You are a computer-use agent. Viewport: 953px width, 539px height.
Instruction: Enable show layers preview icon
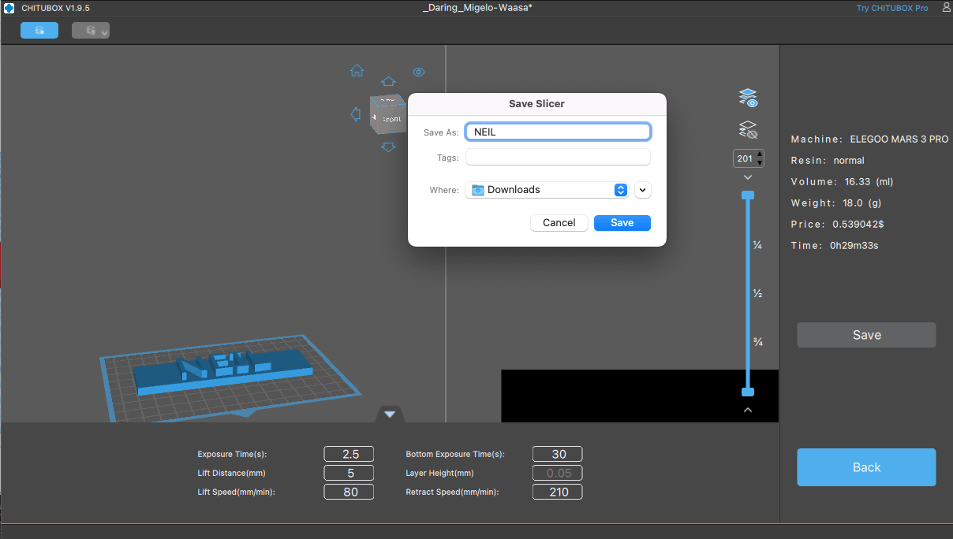click(748, 98)
